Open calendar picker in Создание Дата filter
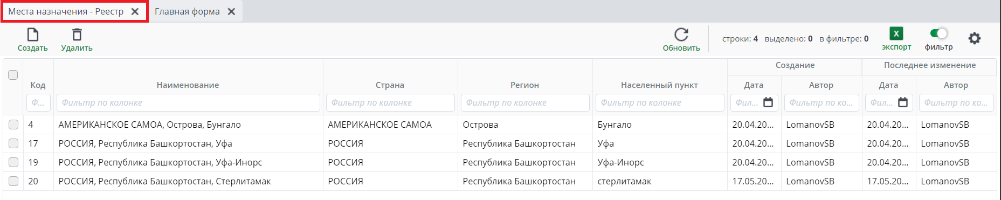The height and width of the screenshot is (200, 1001). tap(768, 102)
